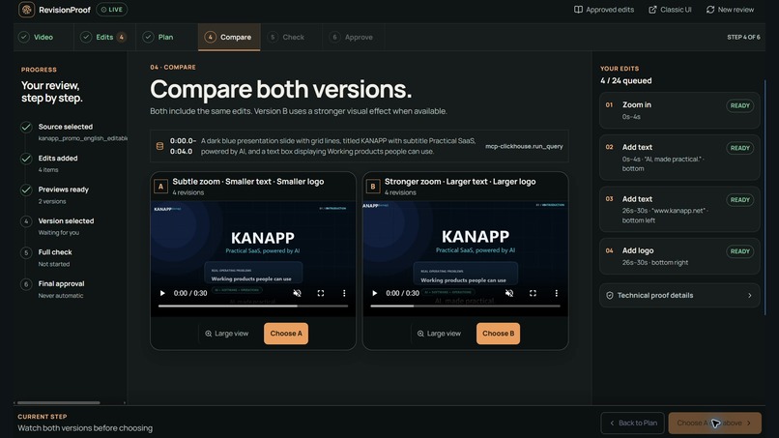This screenshot has height=438, width=779.
Task: Play version A video
Action: click(162, 293)
